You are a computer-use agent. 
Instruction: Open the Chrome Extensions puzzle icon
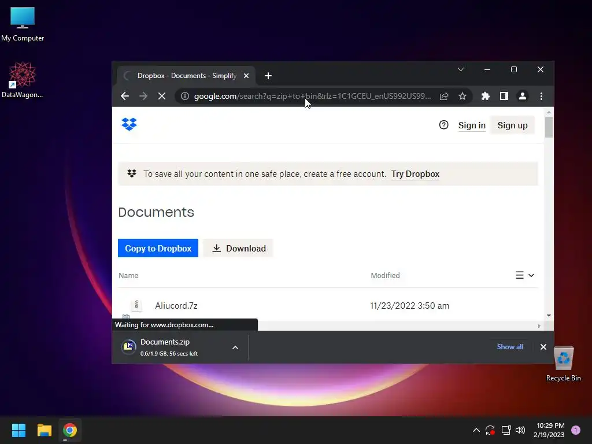click(486, 97)
